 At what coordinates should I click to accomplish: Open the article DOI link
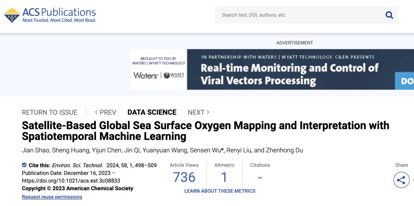coord(71,181)
